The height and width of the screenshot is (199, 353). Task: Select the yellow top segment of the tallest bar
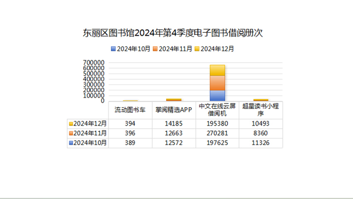point(217,70)
